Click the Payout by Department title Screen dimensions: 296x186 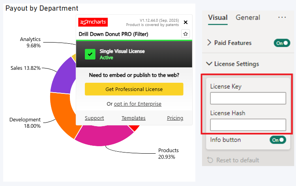click(x=42, y=9)
